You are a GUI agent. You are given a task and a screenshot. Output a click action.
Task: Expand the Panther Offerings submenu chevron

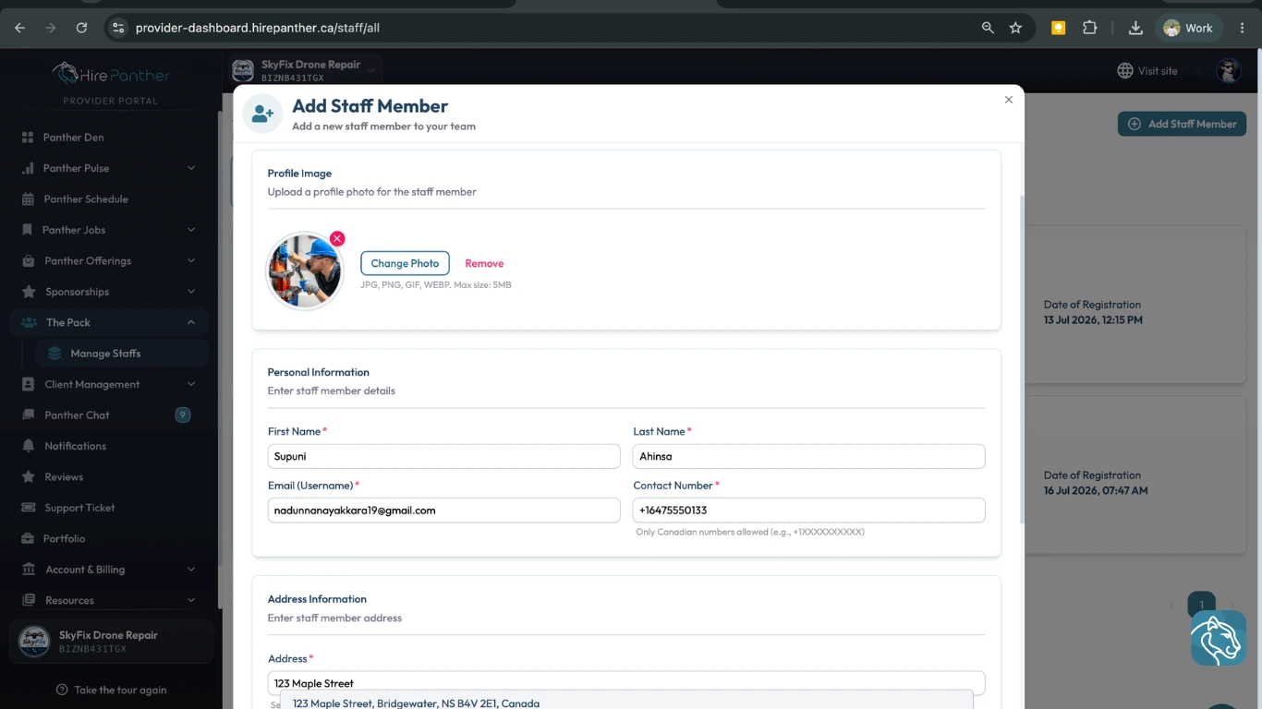(191, 261)
